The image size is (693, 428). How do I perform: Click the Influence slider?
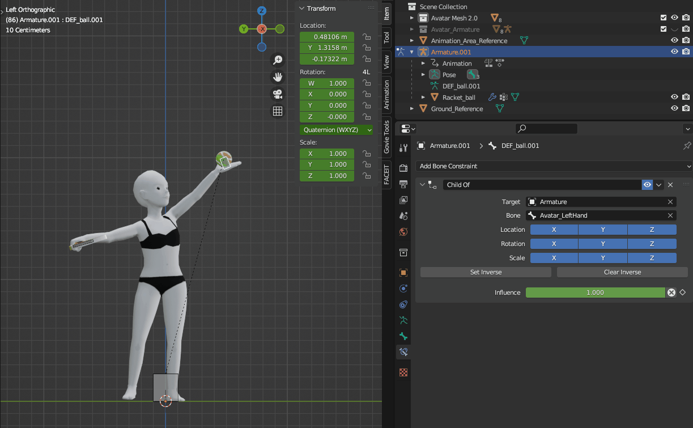(594, 293)
